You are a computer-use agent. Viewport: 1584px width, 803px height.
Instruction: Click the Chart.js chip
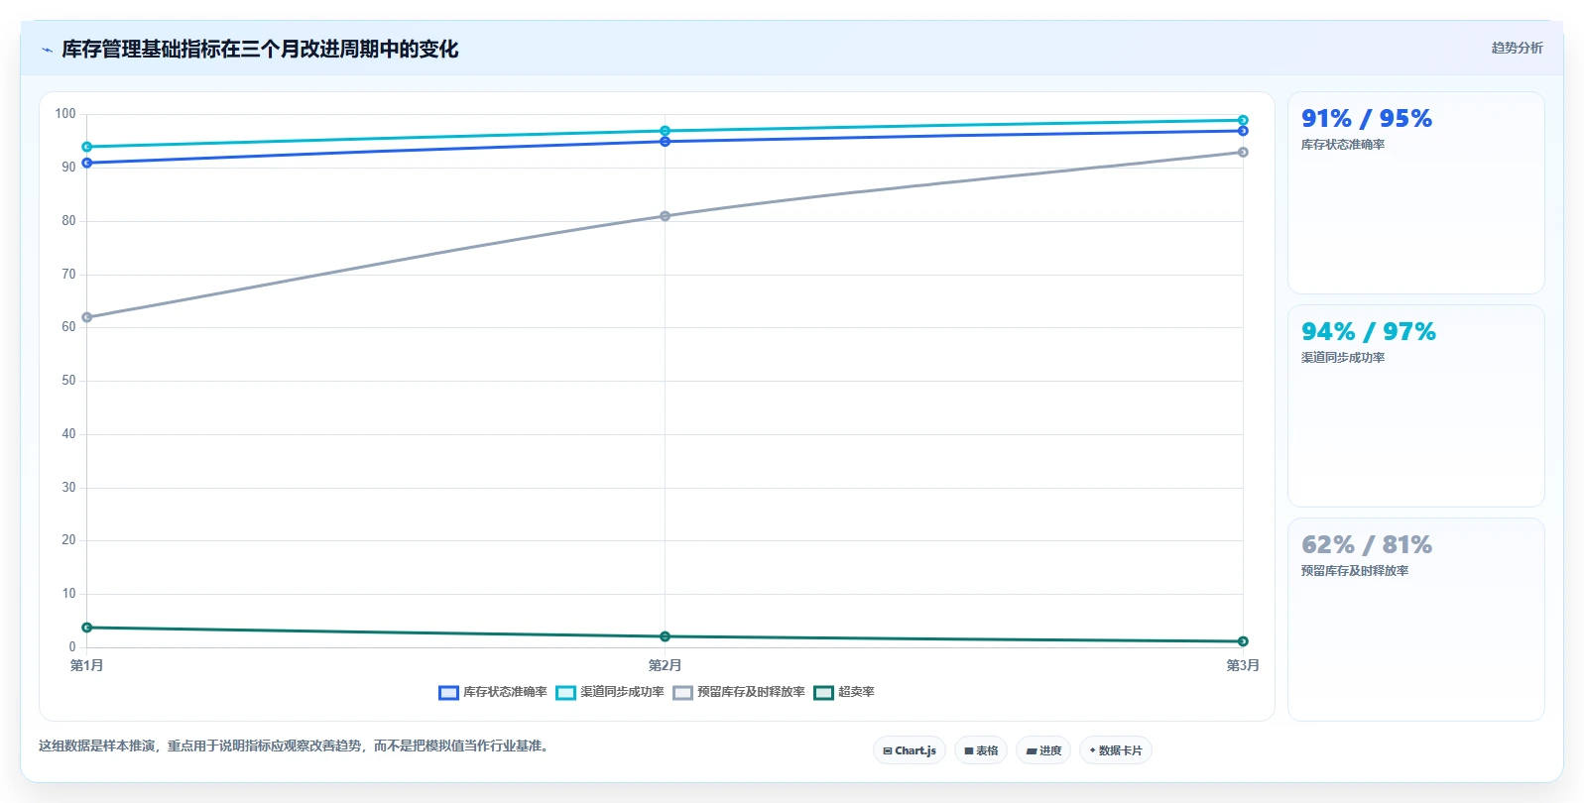click(x=910, y=750)
